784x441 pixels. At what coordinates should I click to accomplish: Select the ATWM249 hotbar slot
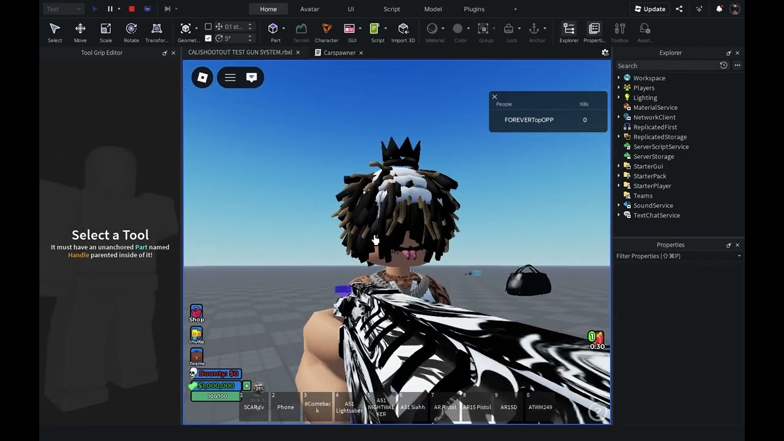(540, 407)
